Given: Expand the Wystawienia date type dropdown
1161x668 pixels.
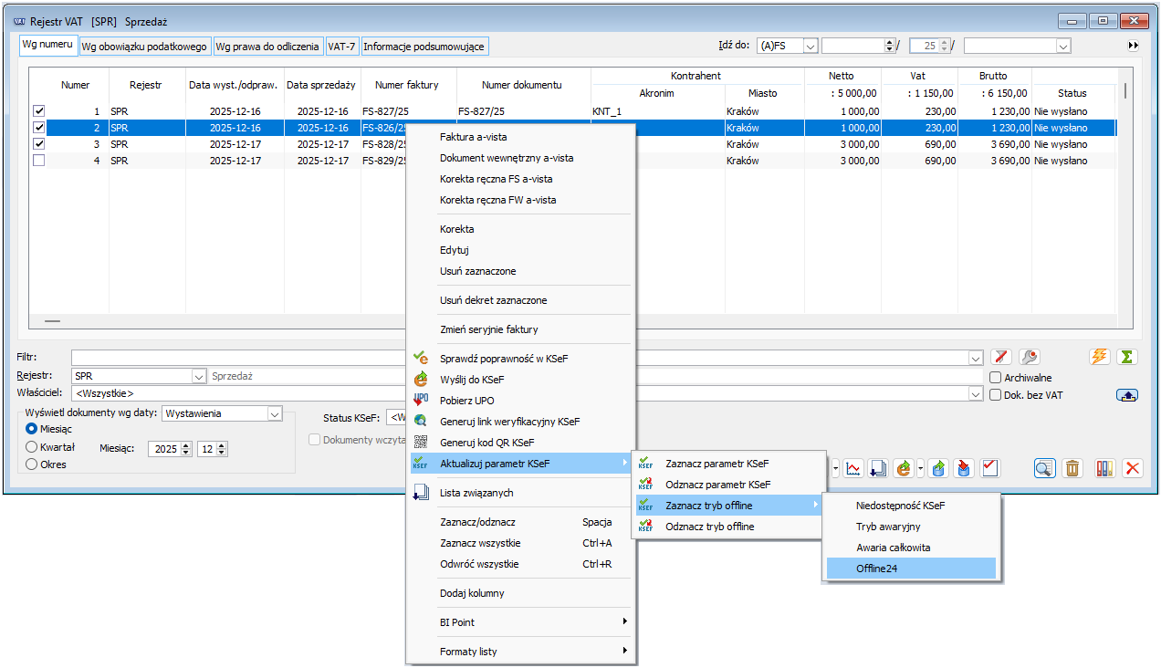Looking at the screenshot, I should click(274, 413).
